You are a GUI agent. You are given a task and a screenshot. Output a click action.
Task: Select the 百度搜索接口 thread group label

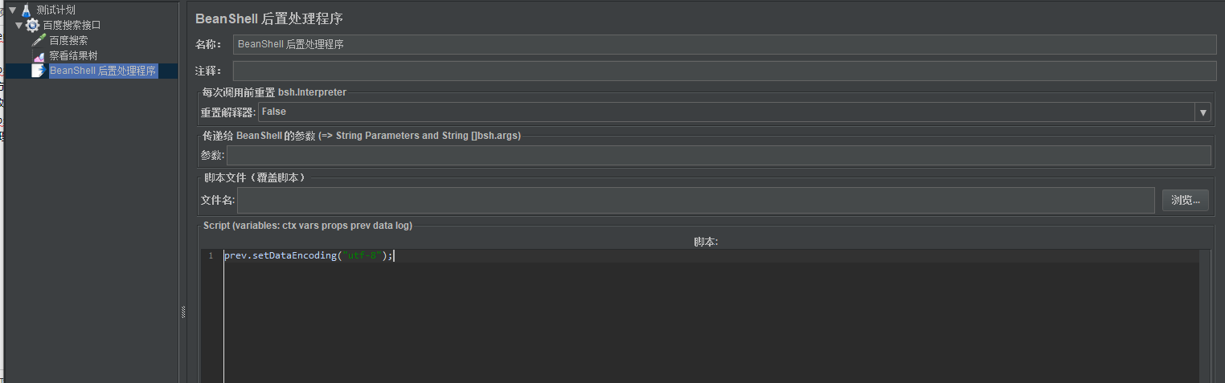tap(72, 26)
